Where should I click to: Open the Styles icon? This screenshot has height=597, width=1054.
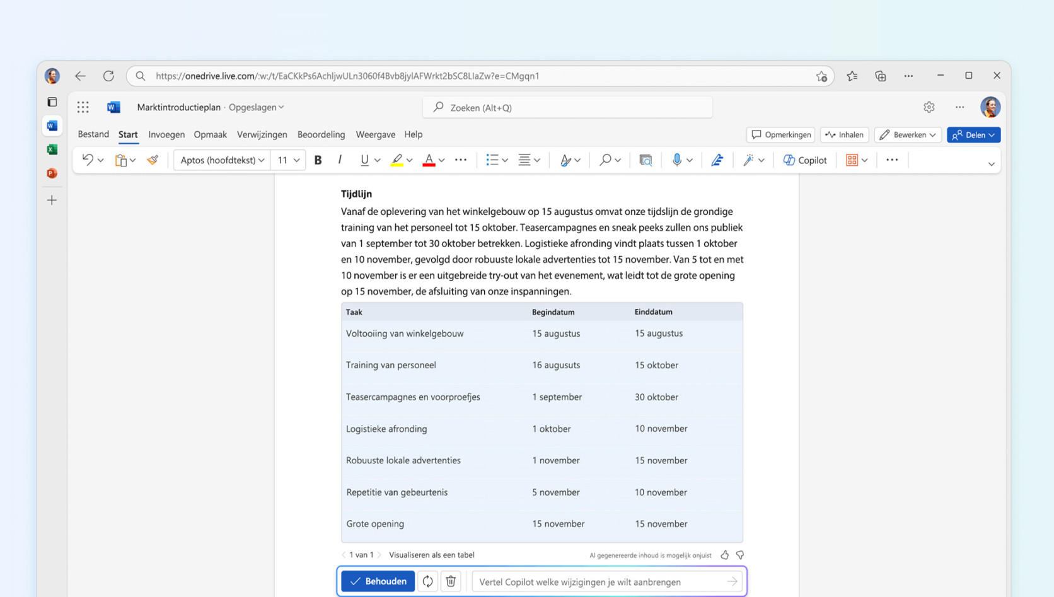point(565,160)
